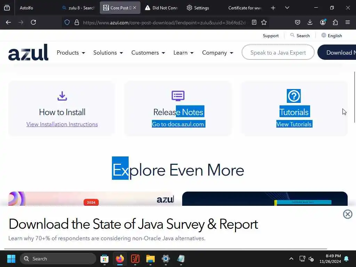Open View Installation Instructions link
This screenshot has height=267, width=356.
pos(62,124)
